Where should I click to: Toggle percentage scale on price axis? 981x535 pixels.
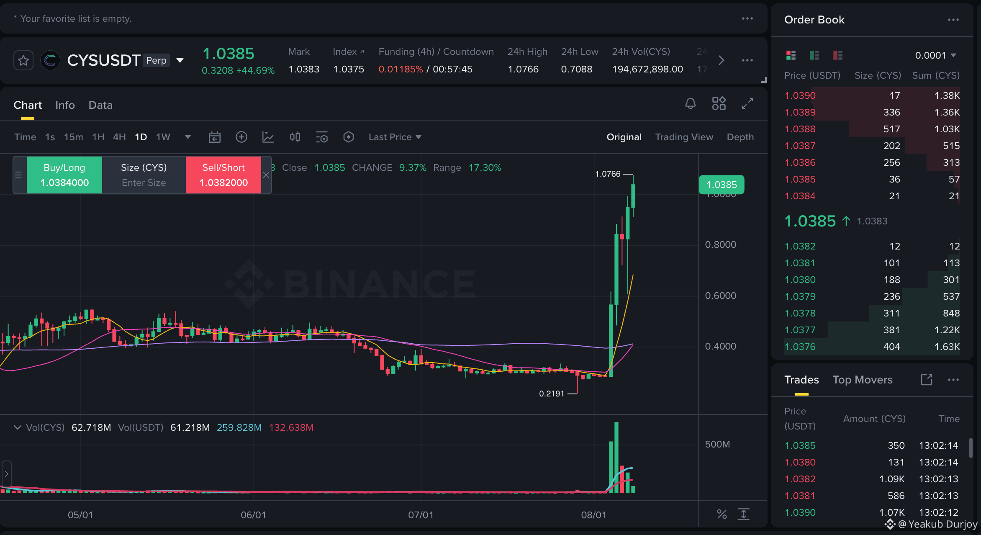(x=722, y=514)
